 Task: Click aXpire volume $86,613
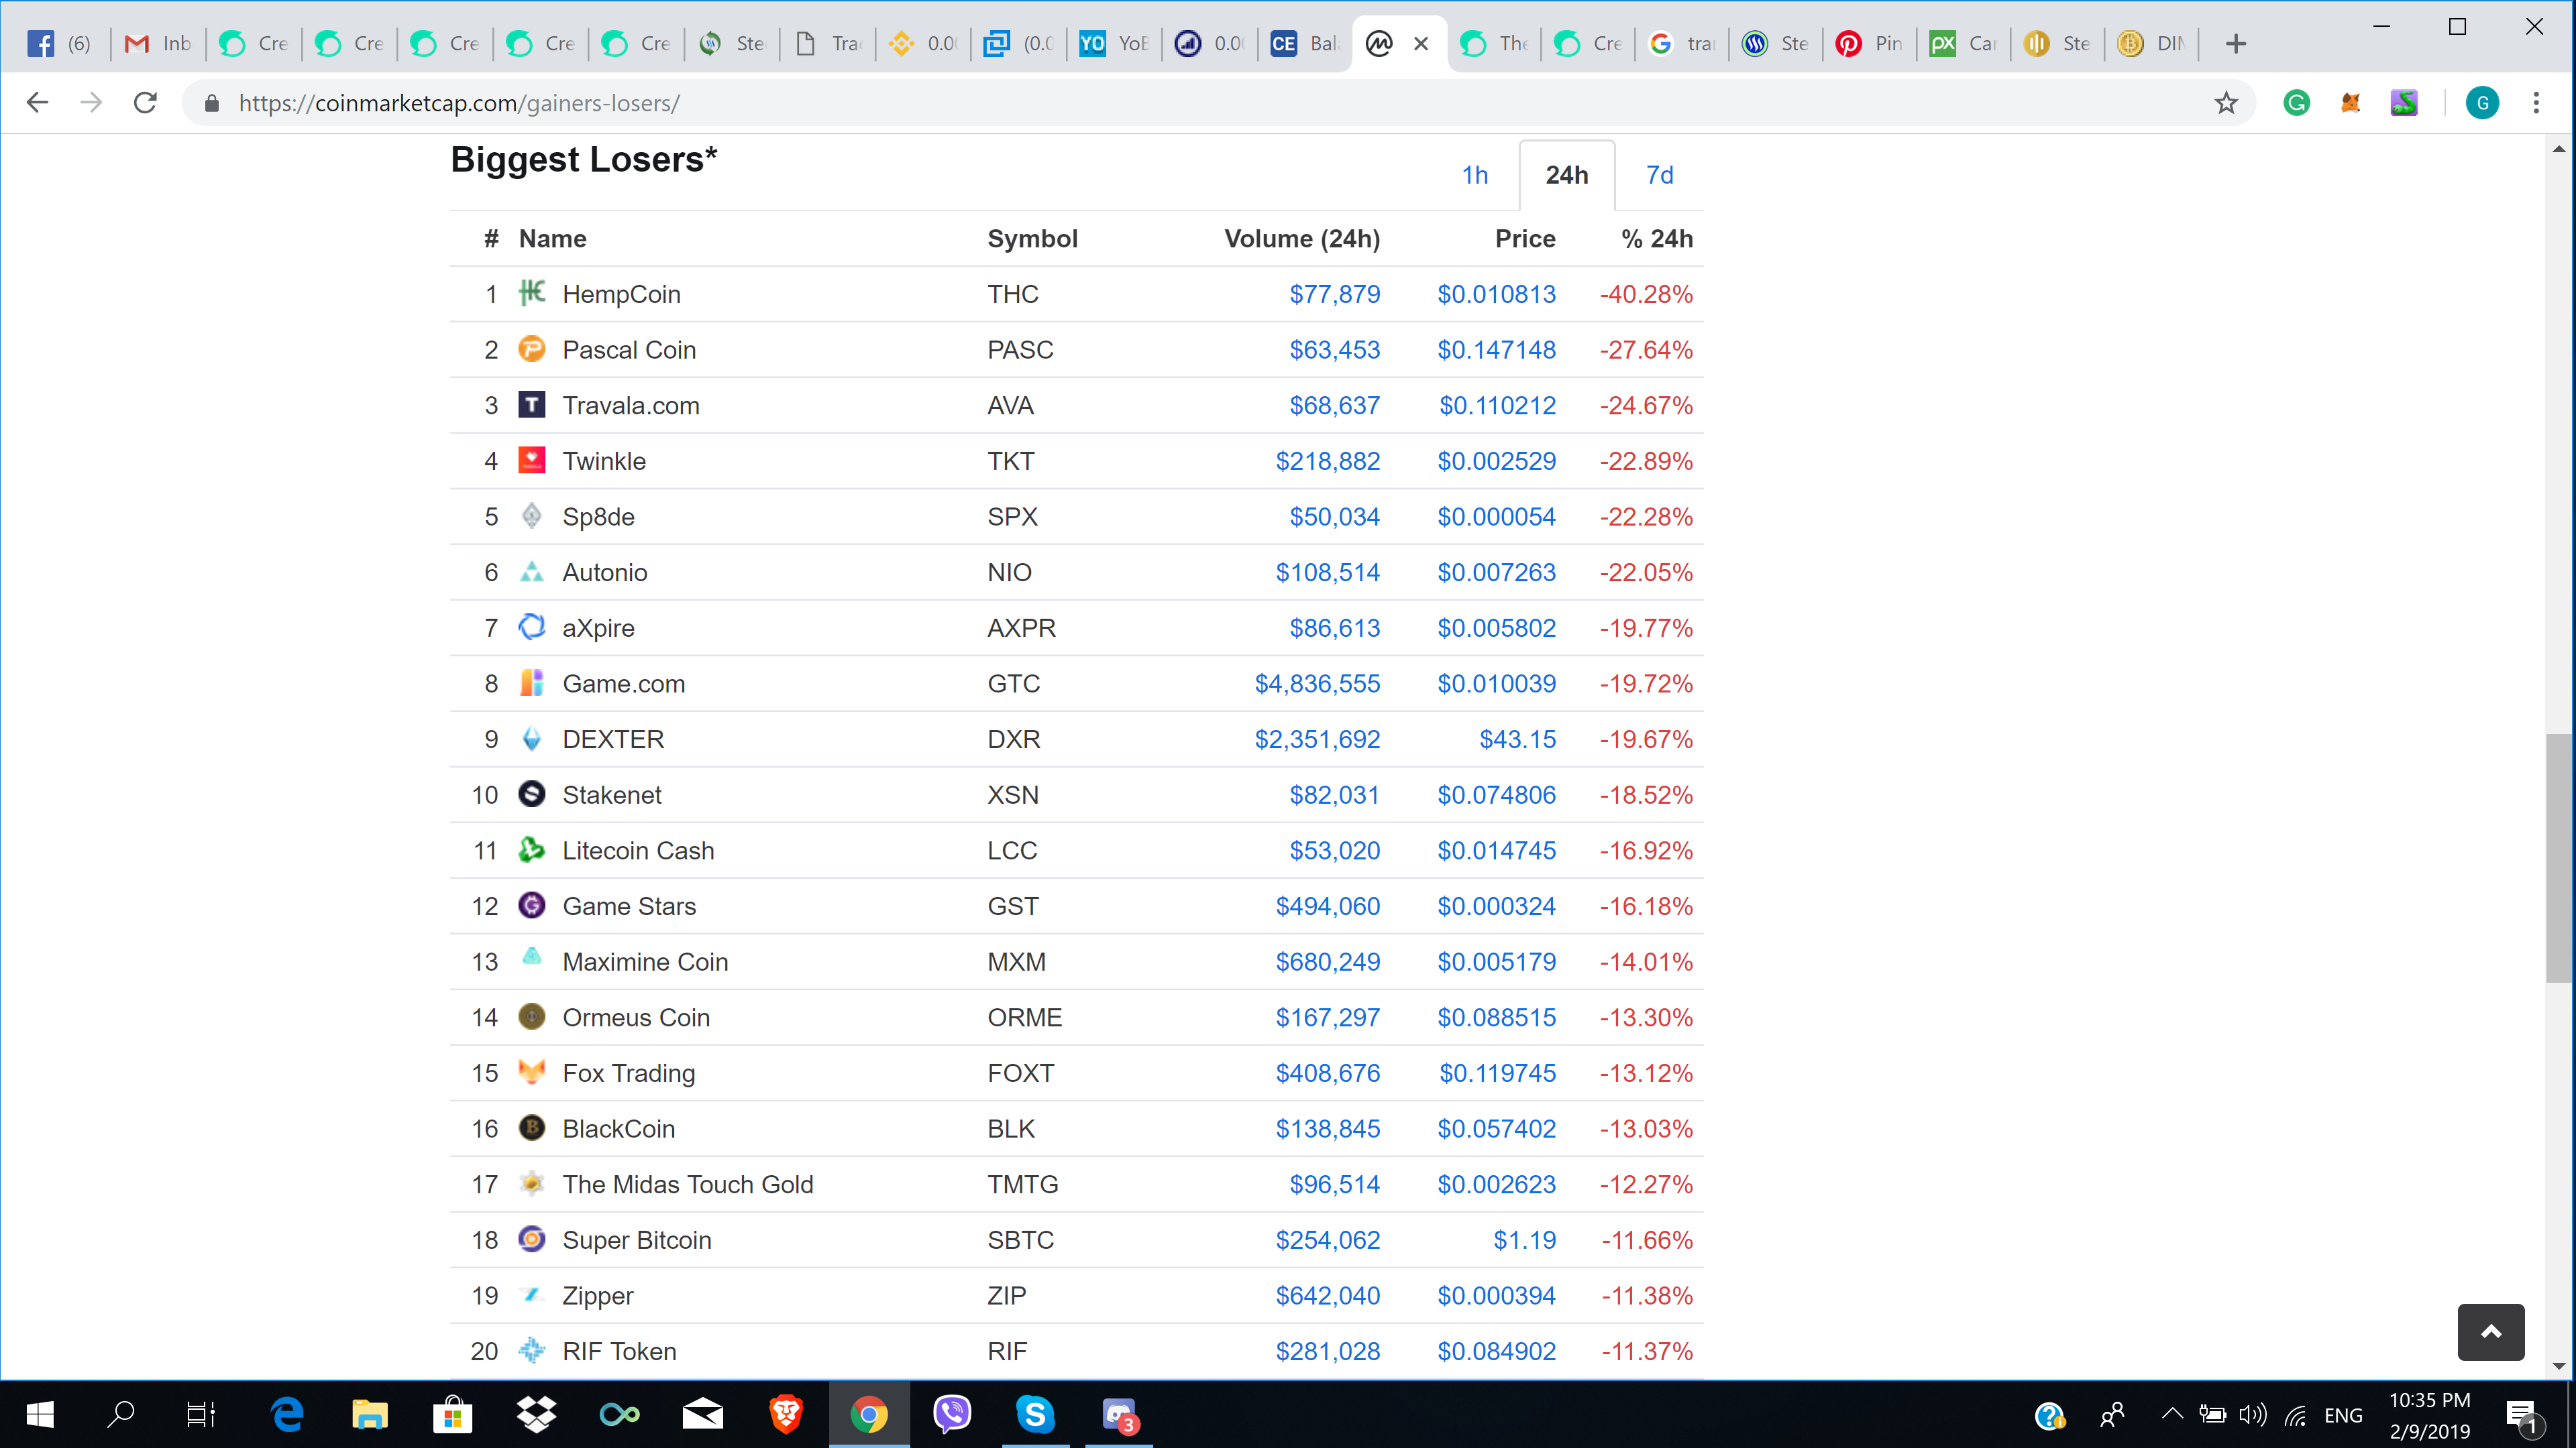[1334, 627]
